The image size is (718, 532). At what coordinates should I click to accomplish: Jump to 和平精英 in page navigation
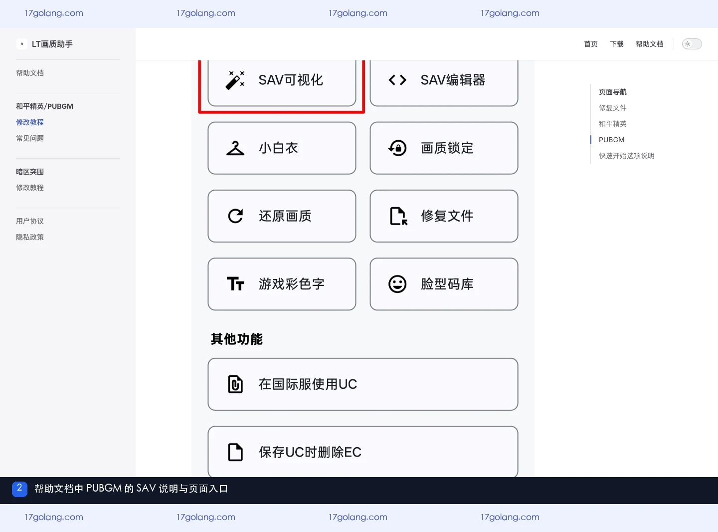coord(613,124)
